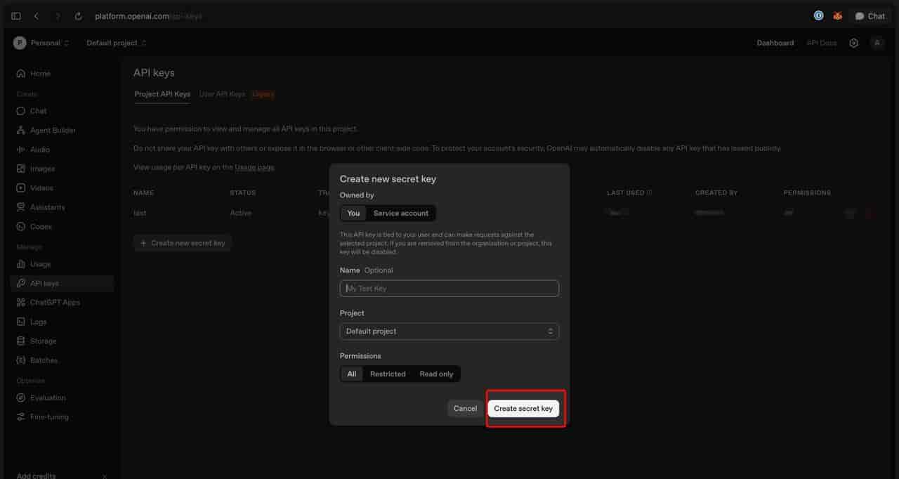Set key owner to Service account
This screenshot has height=479, width=899.
(401, 213)
